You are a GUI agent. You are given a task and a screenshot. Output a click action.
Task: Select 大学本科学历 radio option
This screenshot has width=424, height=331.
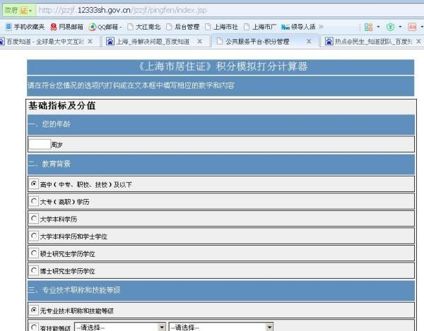[34, 218]
